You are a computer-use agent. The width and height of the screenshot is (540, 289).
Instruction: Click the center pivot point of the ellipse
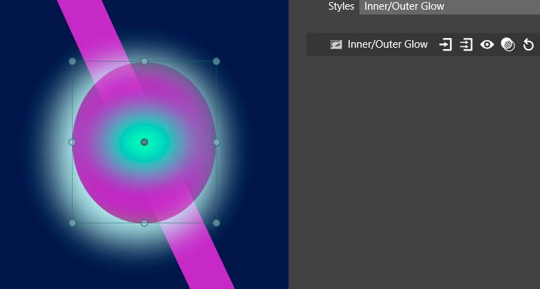click(145, 142)
